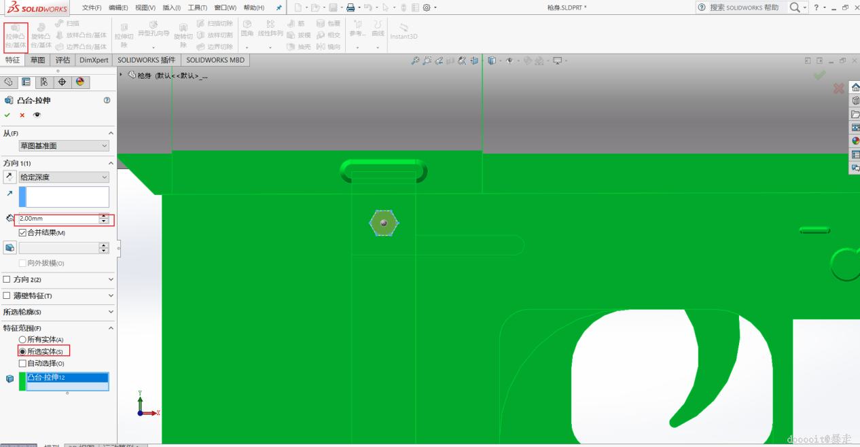Select the 所有实体 radio button
The width and height of the screenshot is (860, 447).
22,340
